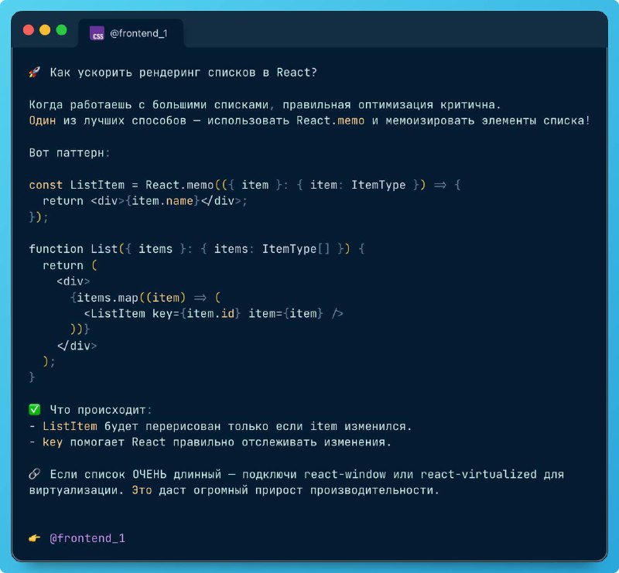Click 'ListItem' in the first bullet point

70,426
